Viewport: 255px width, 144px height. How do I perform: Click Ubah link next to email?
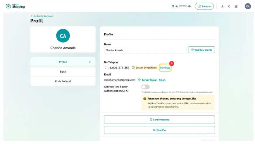162,80
